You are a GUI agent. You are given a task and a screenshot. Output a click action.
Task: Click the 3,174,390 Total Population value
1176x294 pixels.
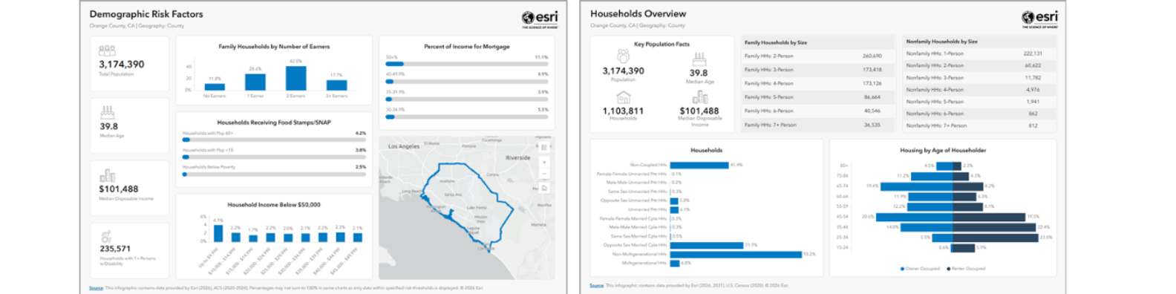122,65
